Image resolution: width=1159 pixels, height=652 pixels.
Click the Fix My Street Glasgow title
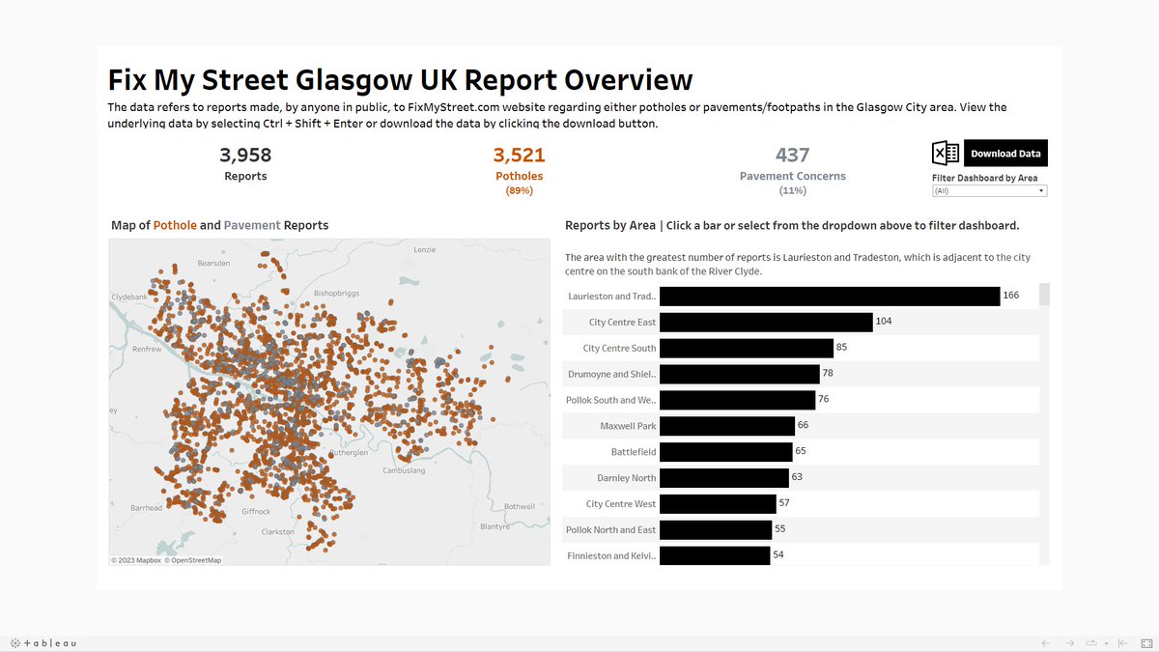pyautogui.click(x=400, y=79)
